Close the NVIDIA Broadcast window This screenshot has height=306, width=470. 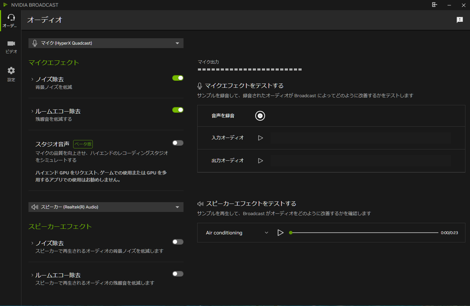click(x=463, y=5)
